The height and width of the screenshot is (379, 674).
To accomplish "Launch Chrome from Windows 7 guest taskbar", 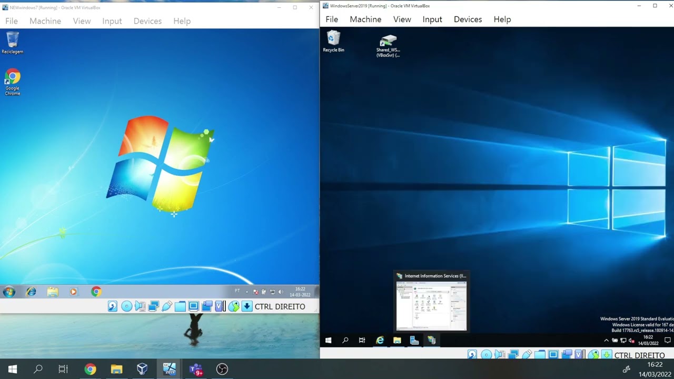I will click(96, 292).
